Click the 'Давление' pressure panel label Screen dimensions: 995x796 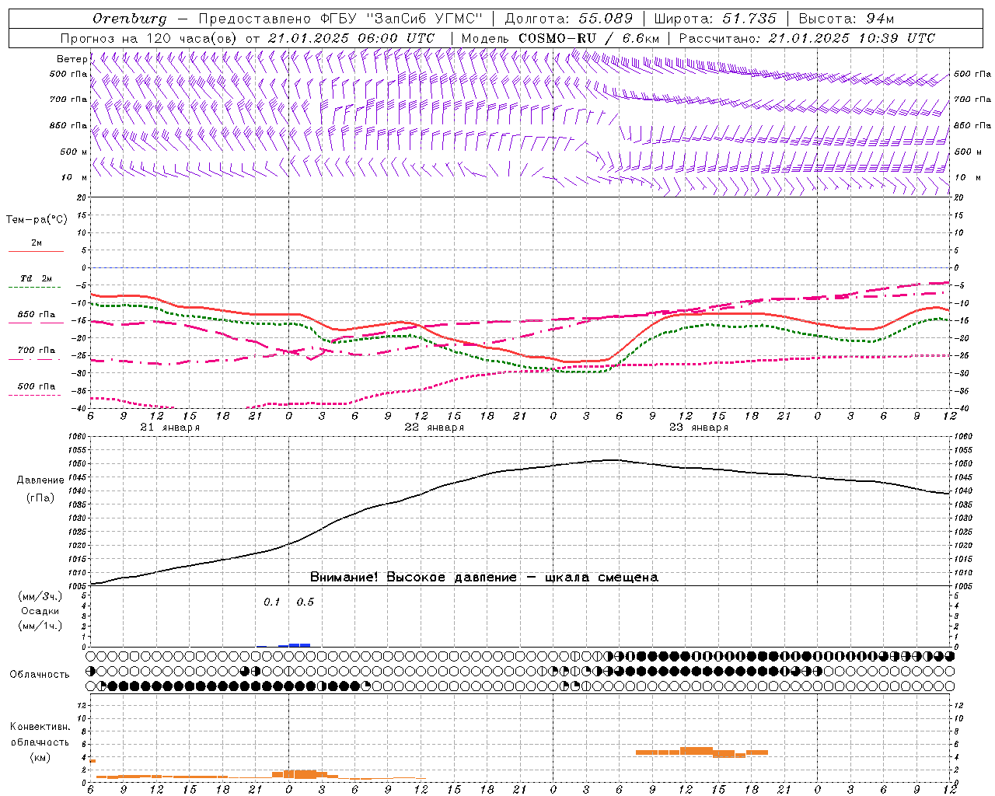click(40, 480)
